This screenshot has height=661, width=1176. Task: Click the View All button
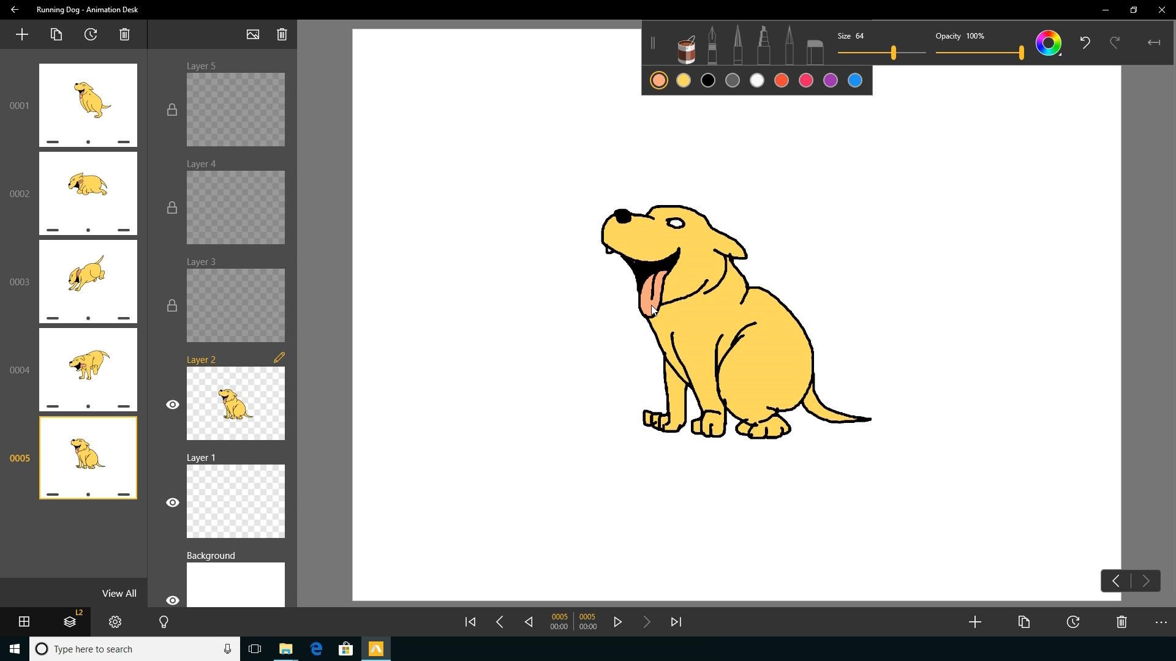coord(119,593)
